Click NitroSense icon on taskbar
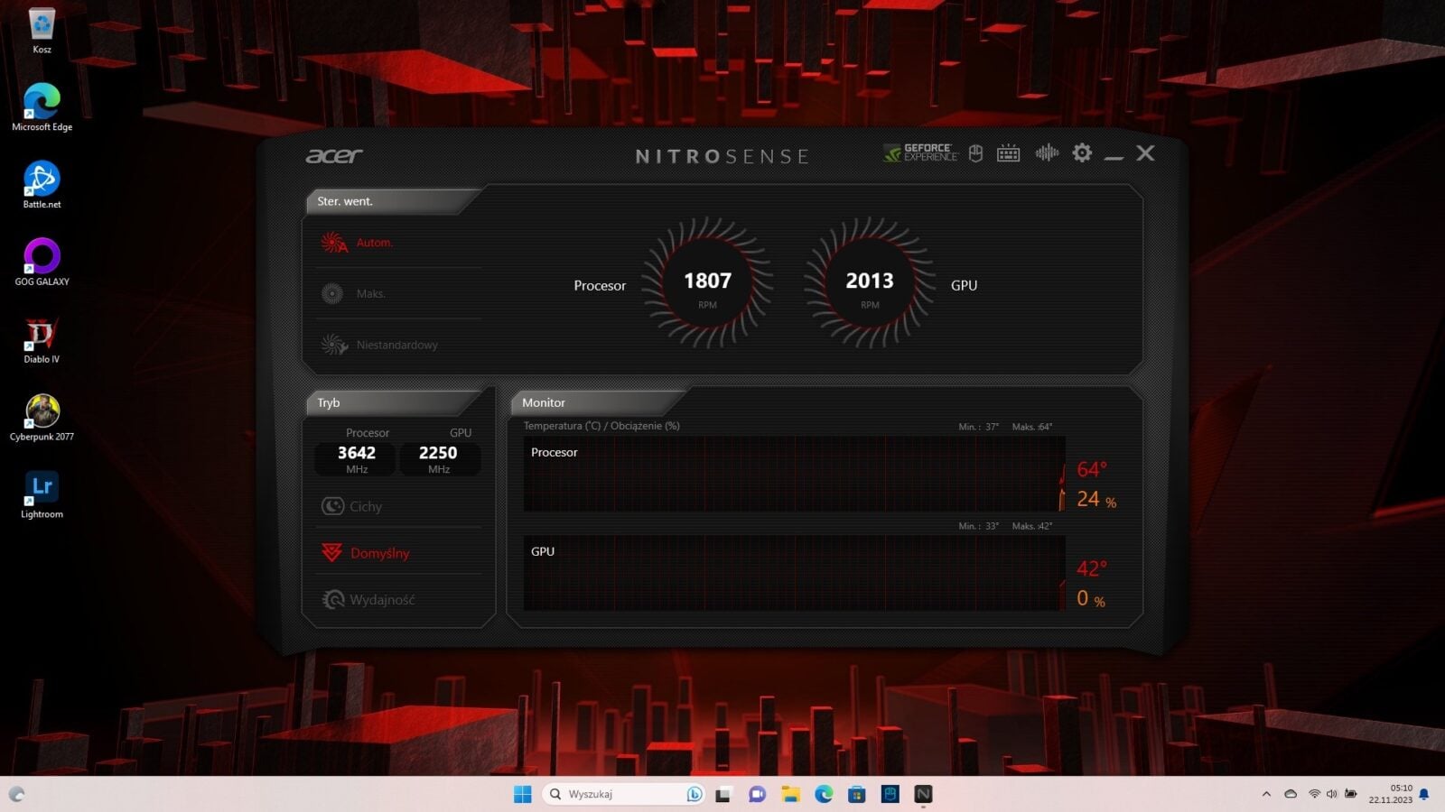Image resolution: width=1445 pixels, height=812 pixels. pyautogui.click(x=923, y=794)
